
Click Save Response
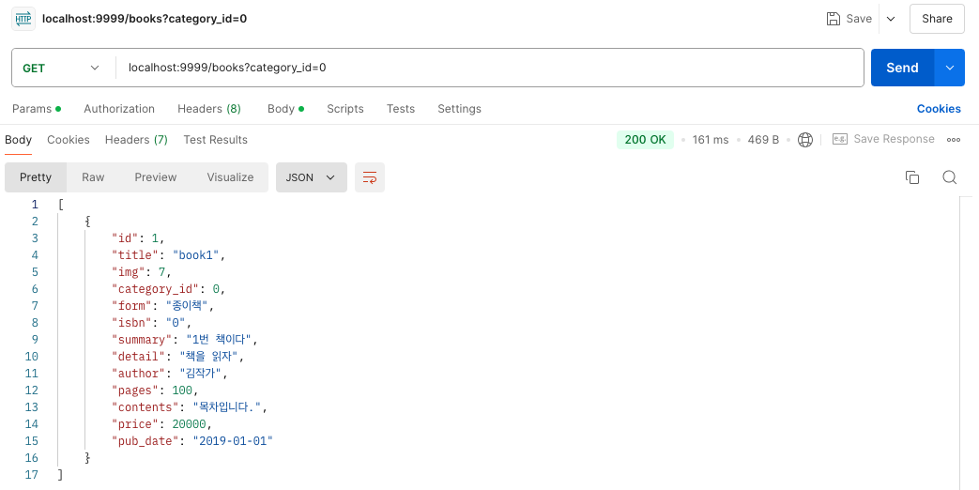pos(883,139)
